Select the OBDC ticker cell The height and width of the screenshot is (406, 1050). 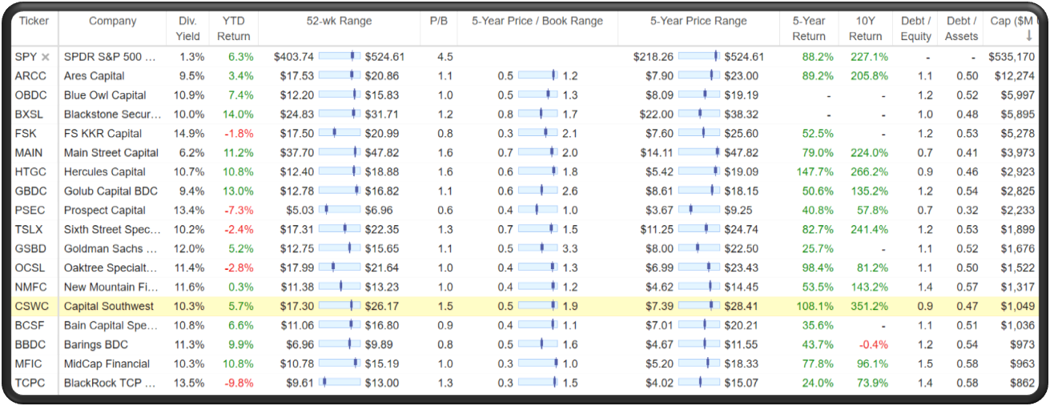pos(32,95)
